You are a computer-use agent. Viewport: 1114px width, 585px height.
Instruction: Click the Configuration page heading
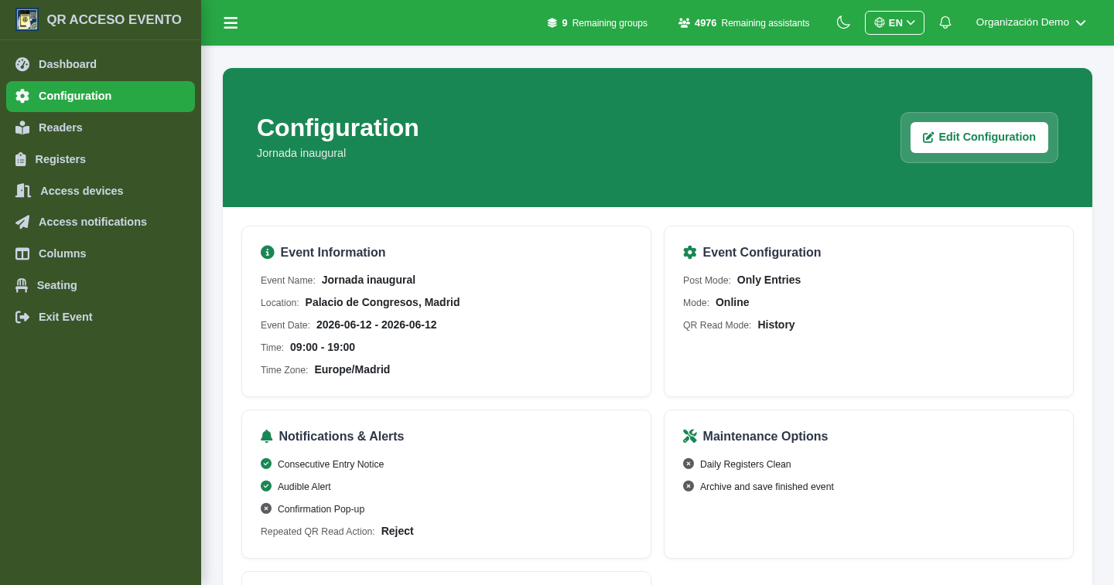point(337,128)
